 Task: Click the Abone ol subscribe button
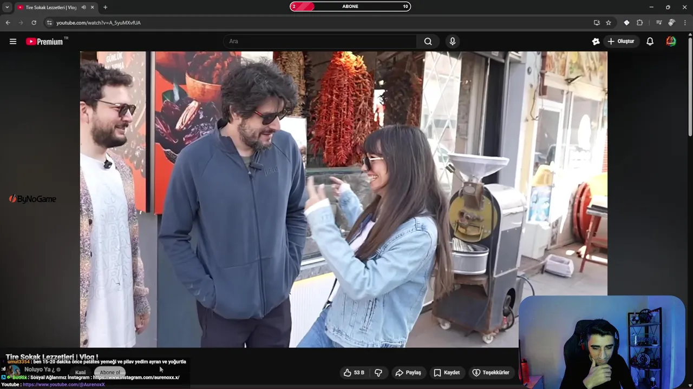click(109, 372)
